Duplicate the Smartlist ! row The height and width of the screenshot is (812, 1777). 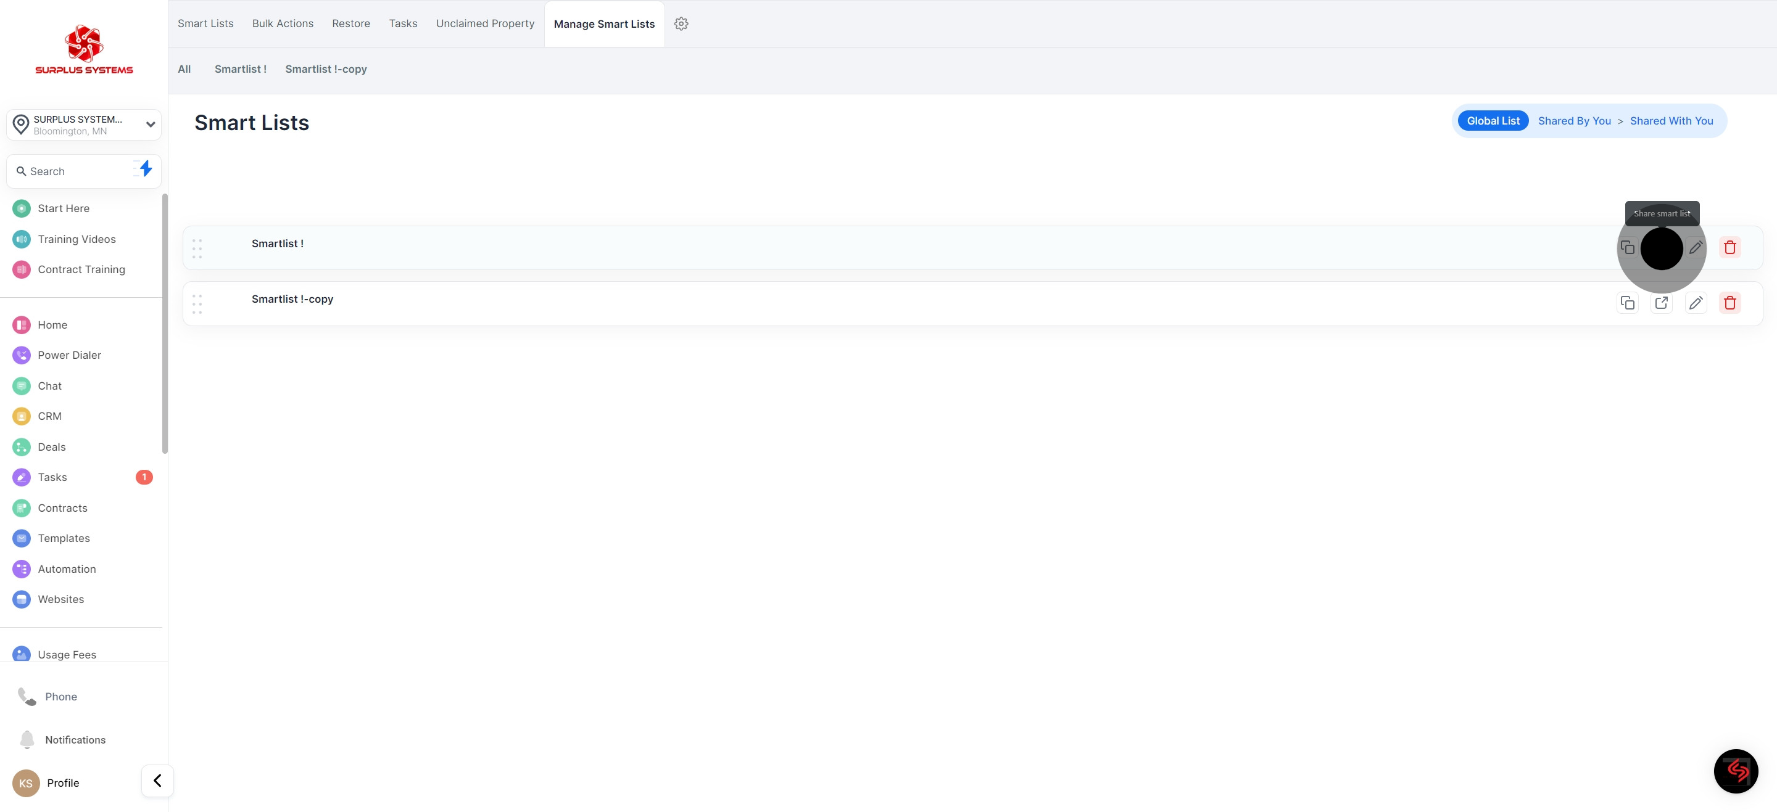tap(1627, 247)
